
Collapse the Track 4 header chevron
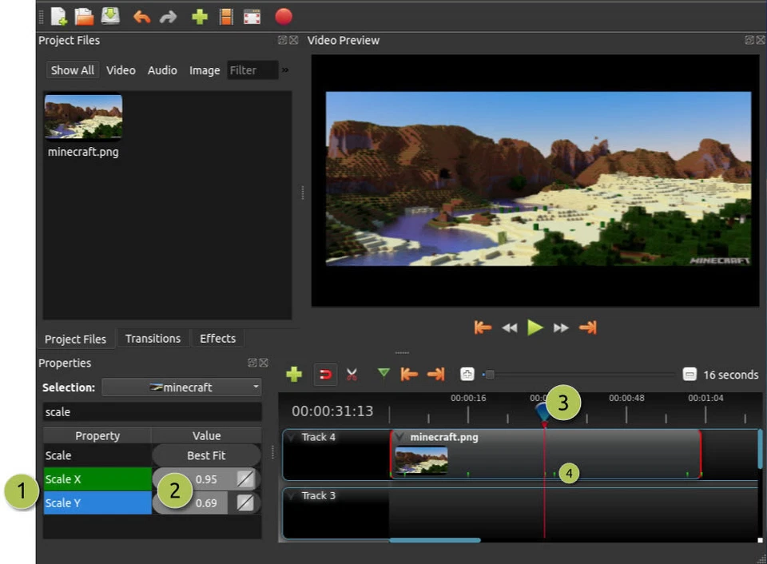291,438
